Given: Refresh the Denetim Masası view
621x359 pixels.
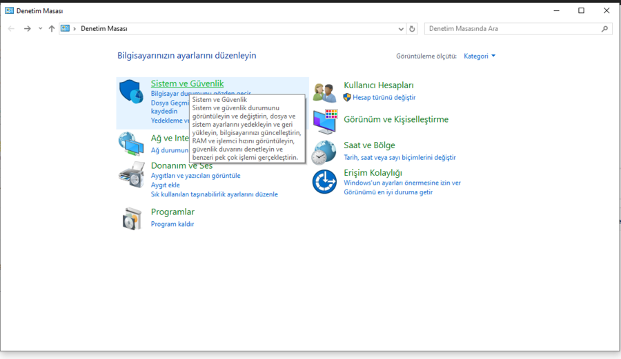Looking at the screenshot, I should pos(412,28).
